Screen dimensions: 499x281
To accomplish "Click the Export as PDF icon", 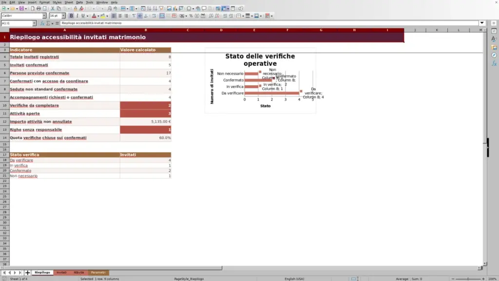I will pos(33,9).
